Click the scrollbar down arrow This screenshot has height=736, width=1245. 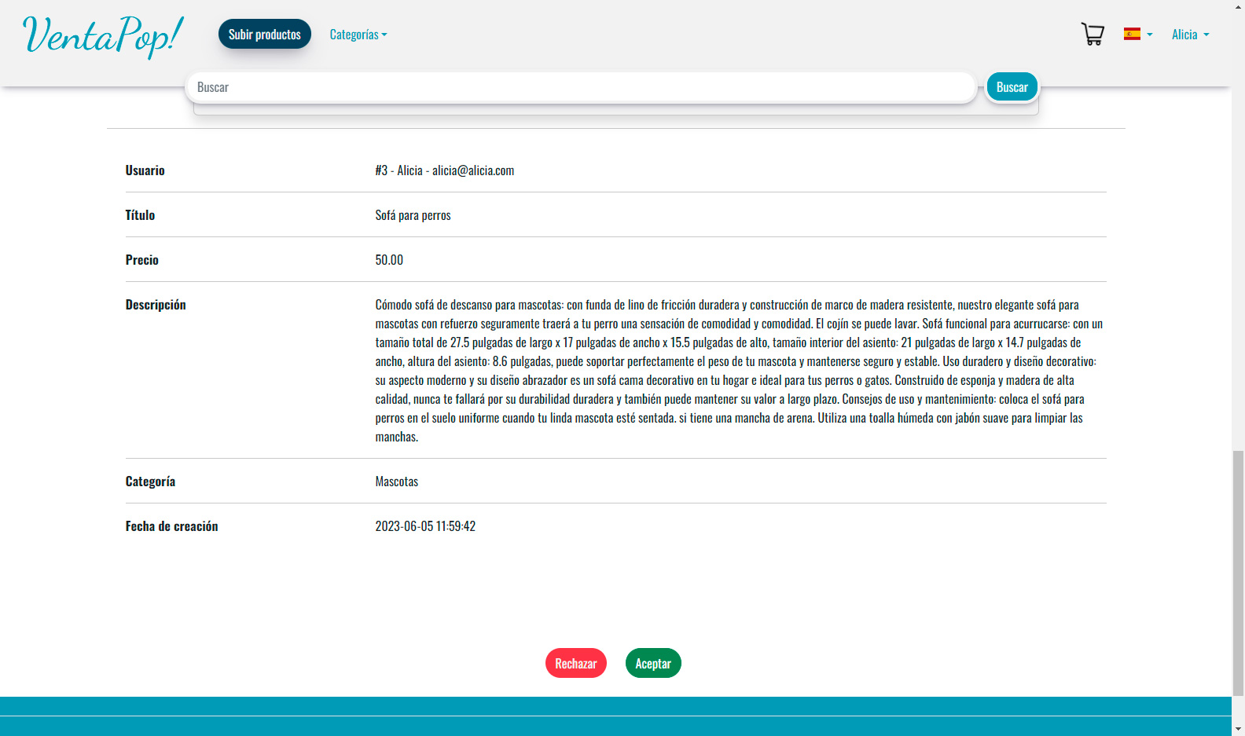(1238, 729)
